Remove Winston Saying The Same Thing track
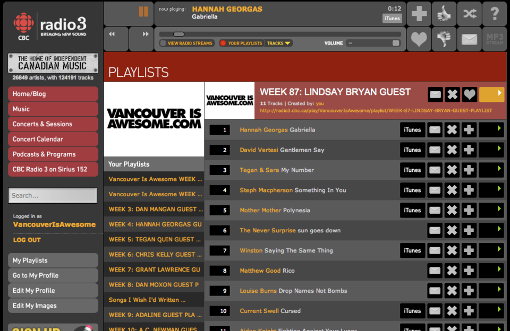Viewport: 510px width, 331px height. coord(452,251)
